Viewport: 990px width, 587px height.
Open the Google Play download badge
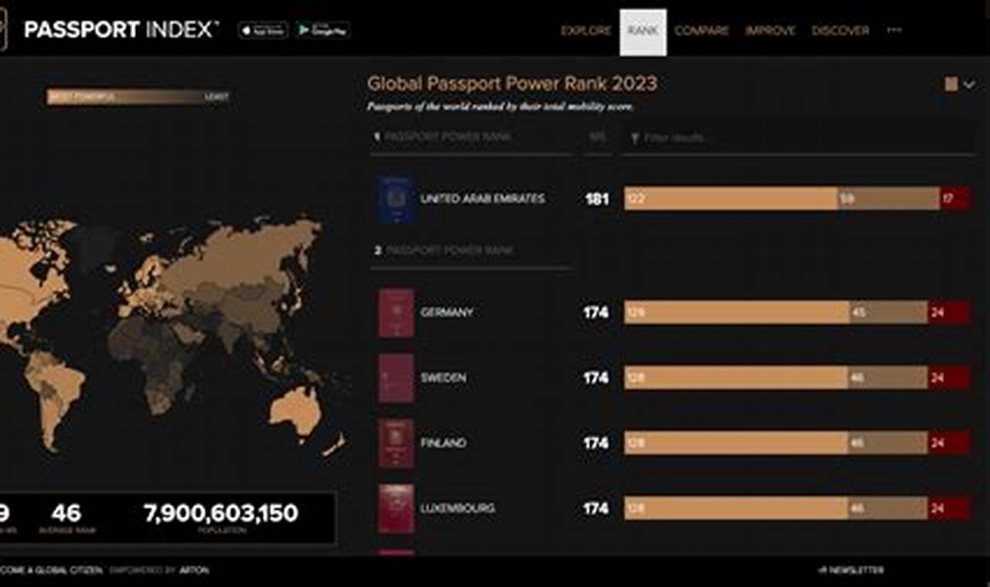[x=323, y=30]
